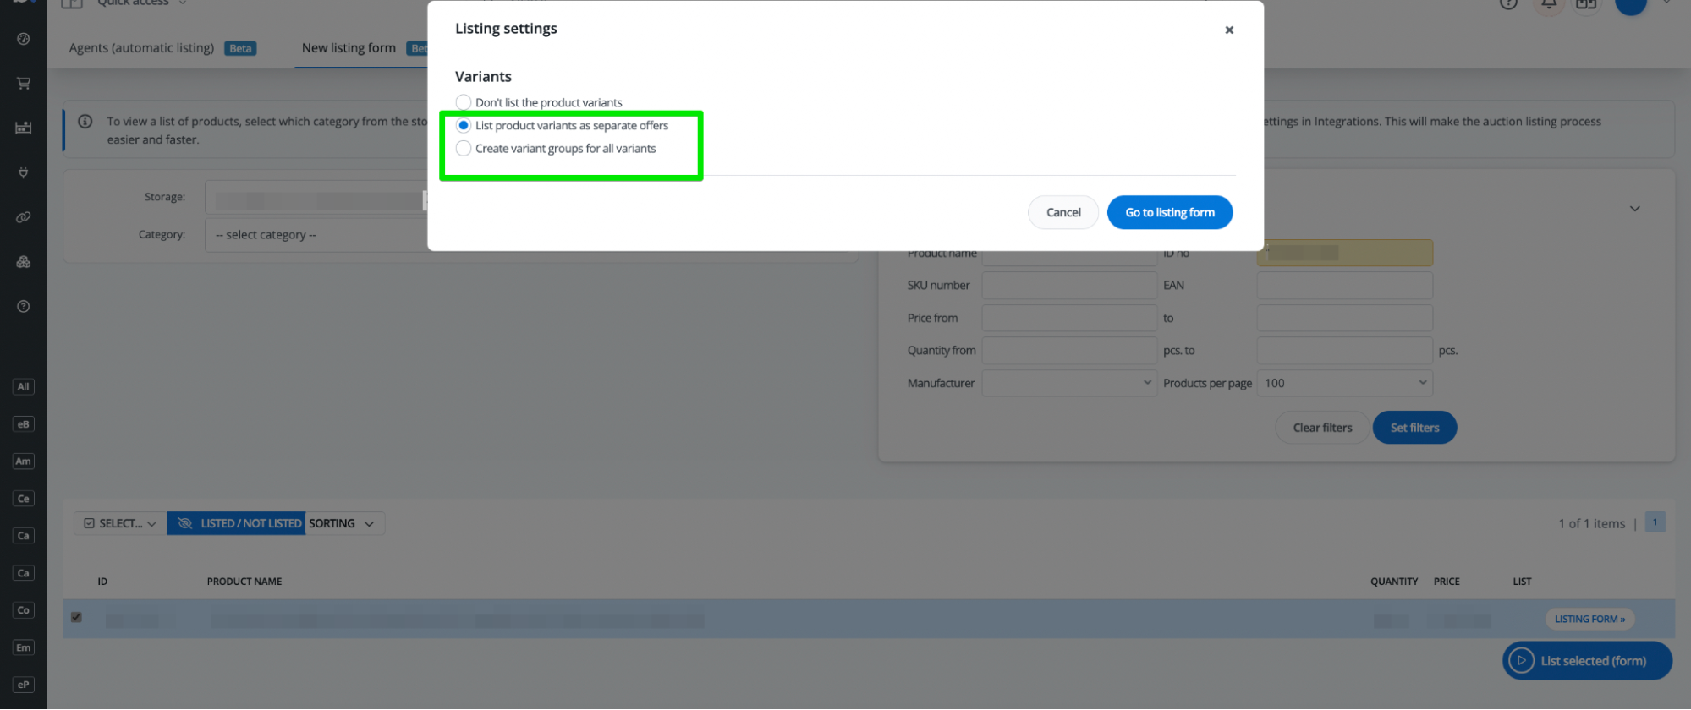Switch to New listing form tab
This screenshot has height=710, width=1691.
pos(349,48)
